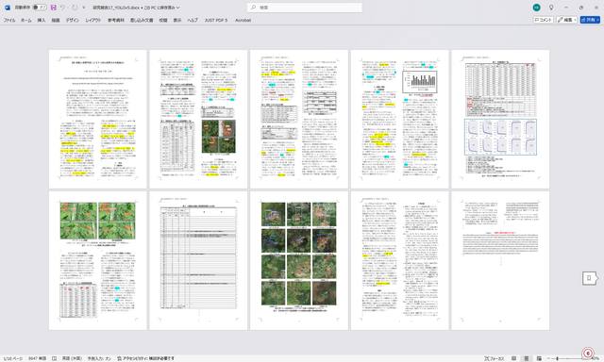Viewport: 604px width, 362px height.
Task: Click the 英語 (米国) language indicator
Action: (x=72, y=358)
